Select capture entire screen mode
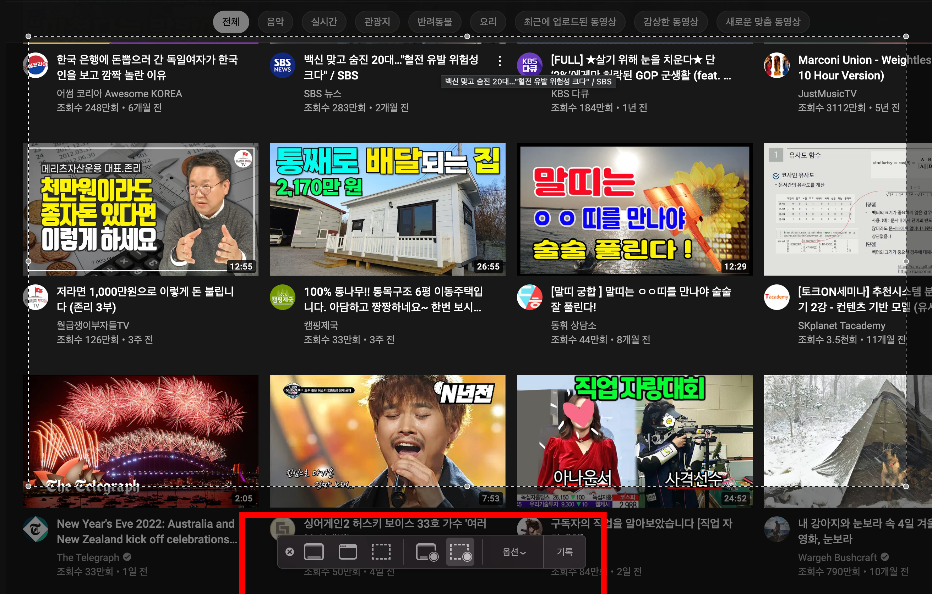932x594 pixels. click(314, 551)
